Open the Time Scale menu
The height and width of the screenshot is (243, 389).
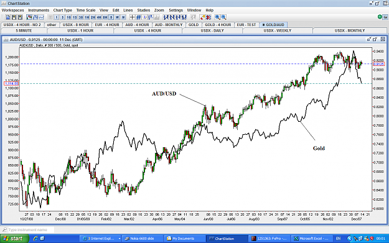(86, 10)
